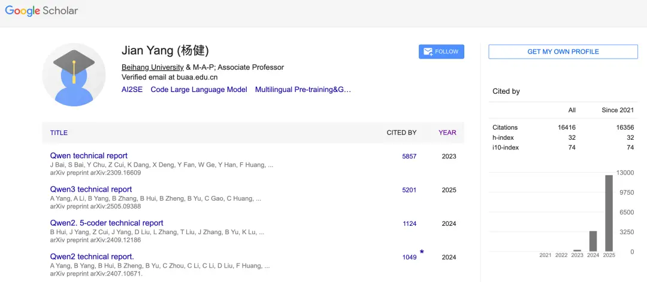Open the Multilingual Pre-training interest tag
Screen dimensions: 647x282
[303, 90]
